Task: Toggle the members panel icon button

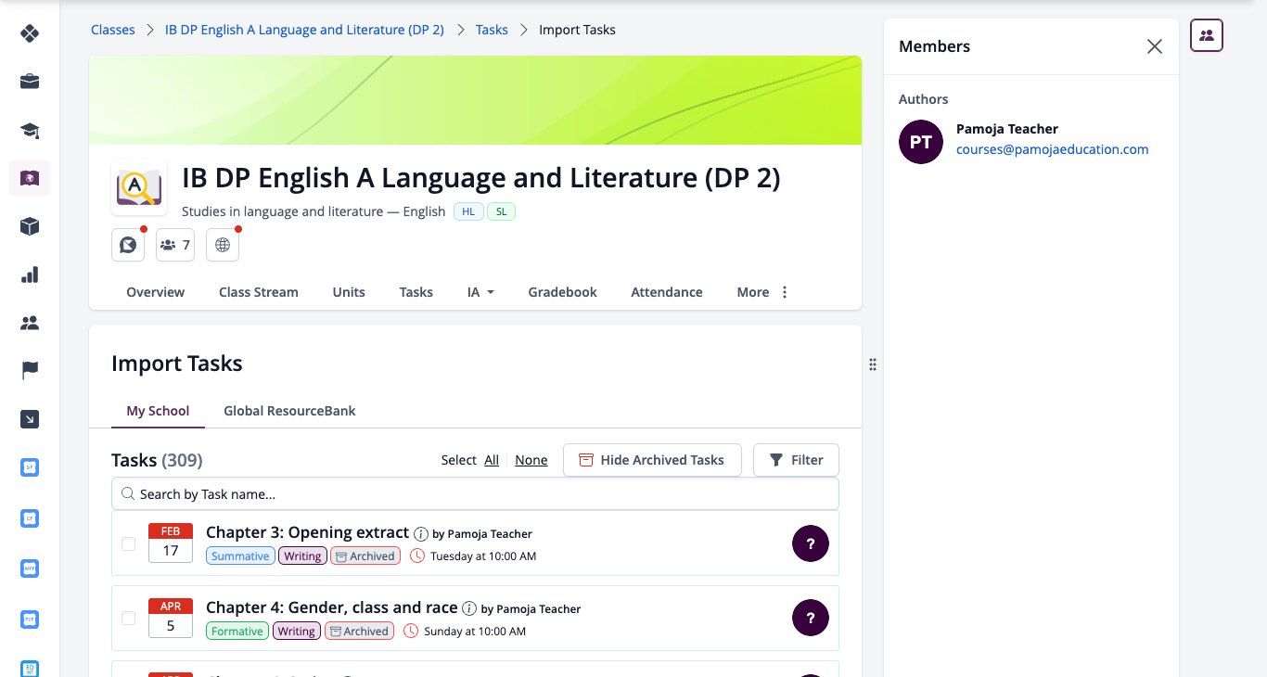Action: click(1207, 35)
